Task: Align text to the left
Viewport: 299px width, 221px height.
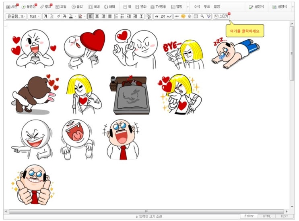Action: coord(91,16)
